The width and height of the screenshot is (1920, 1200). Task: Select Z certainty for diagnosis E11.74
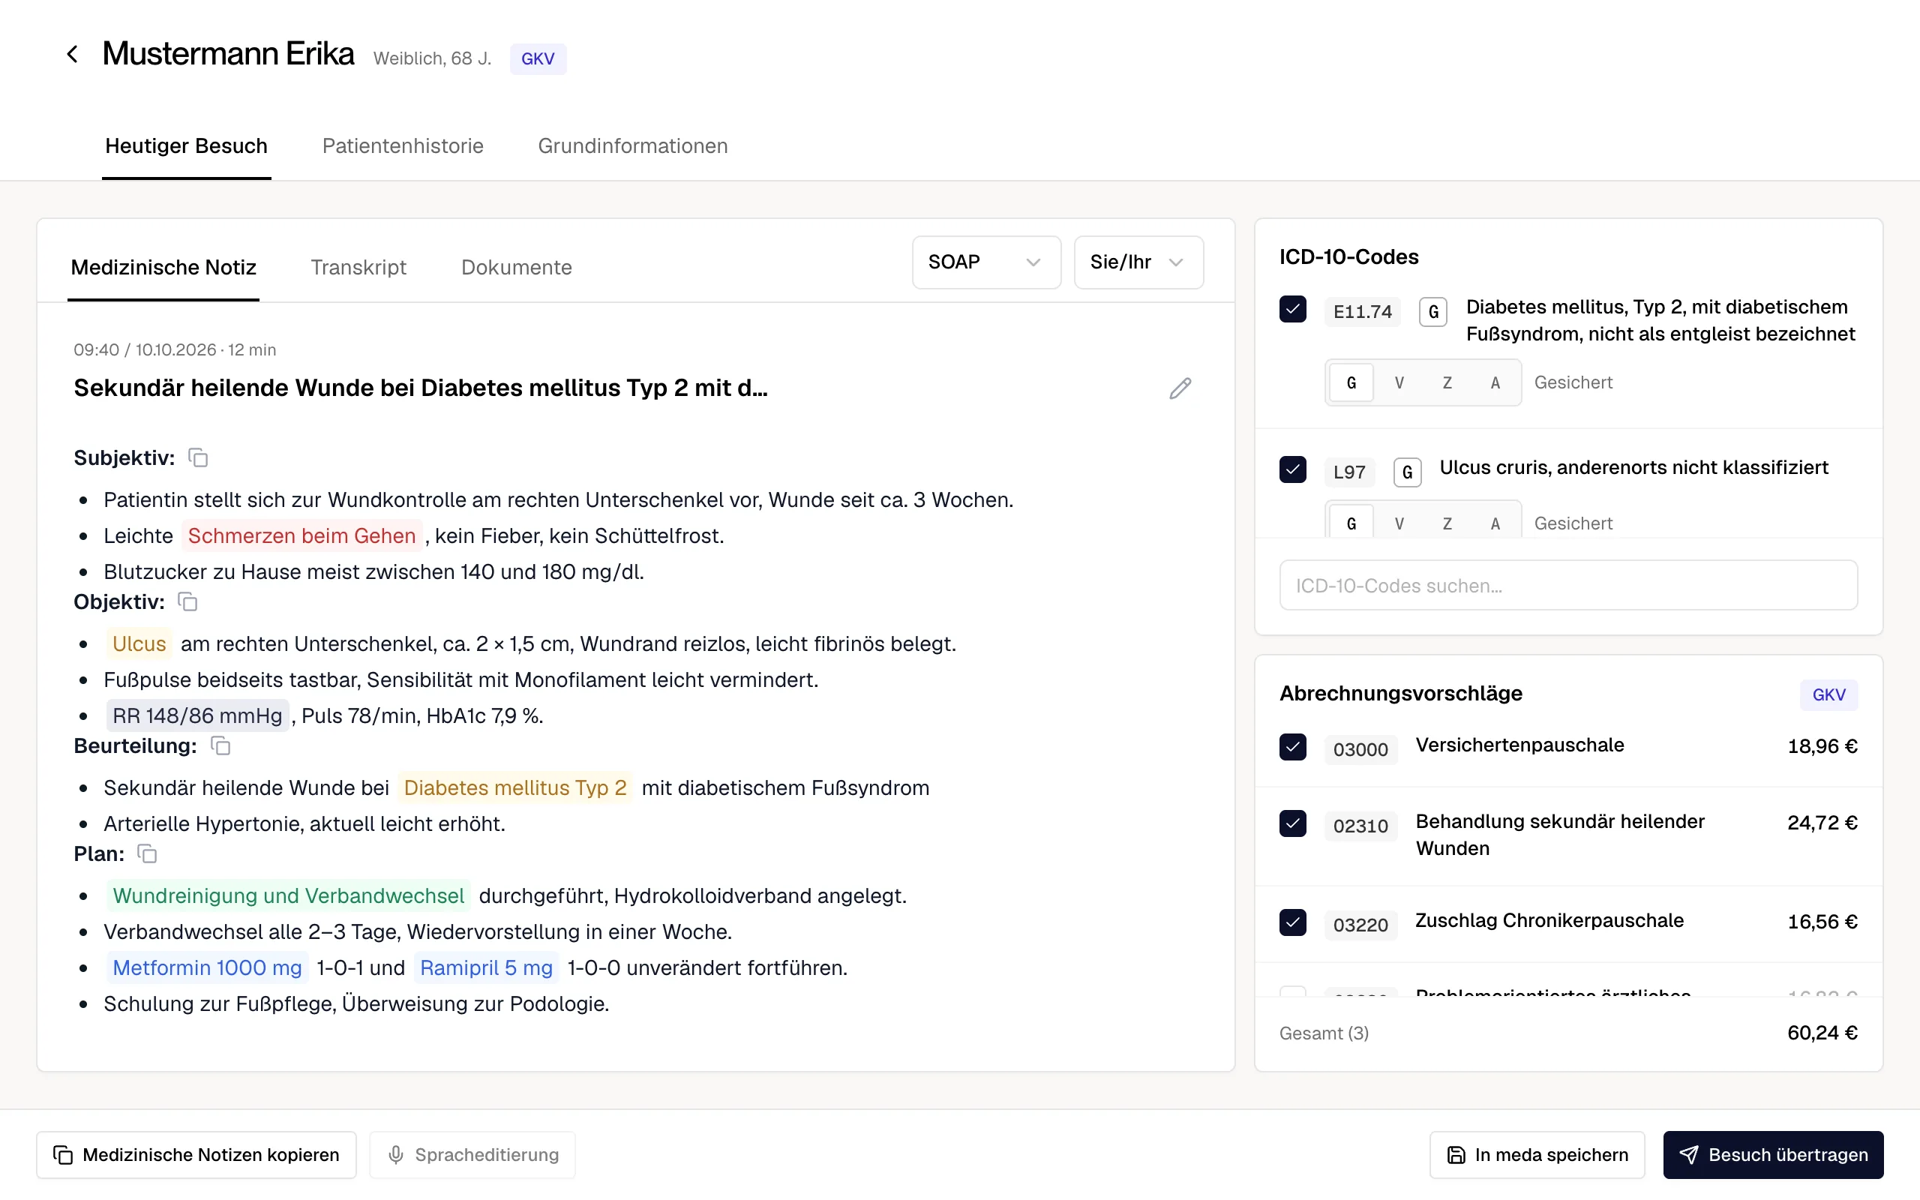1447,382
